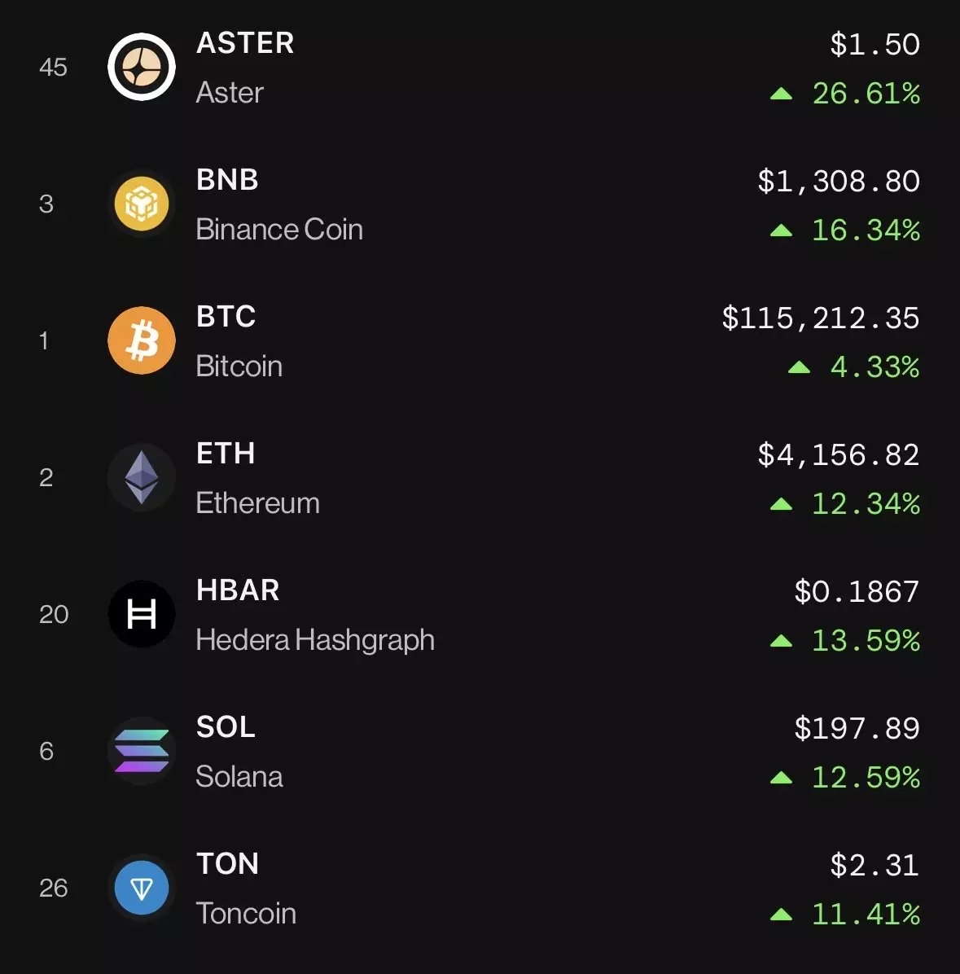Click the SOL price $197.89
The image size is (960, 974).
pos(857,728)
